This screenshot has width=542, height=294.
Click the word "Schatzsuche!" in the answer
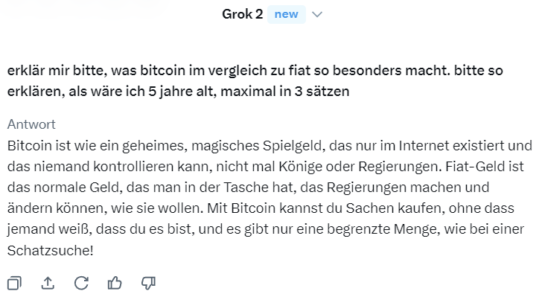(50, 251)
